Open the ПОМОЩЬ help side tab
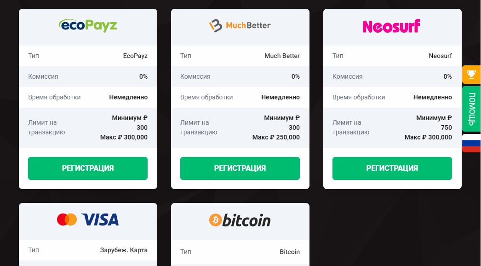 471,109
